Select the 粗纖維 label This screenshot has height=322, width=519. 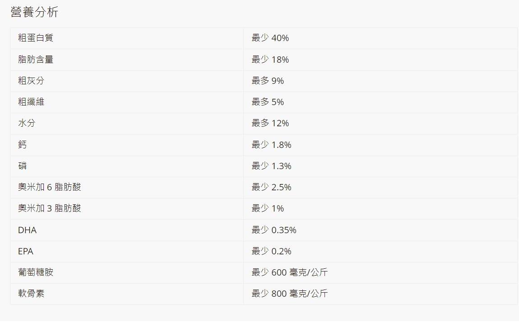pyautogui.click(x=31, y=102)
